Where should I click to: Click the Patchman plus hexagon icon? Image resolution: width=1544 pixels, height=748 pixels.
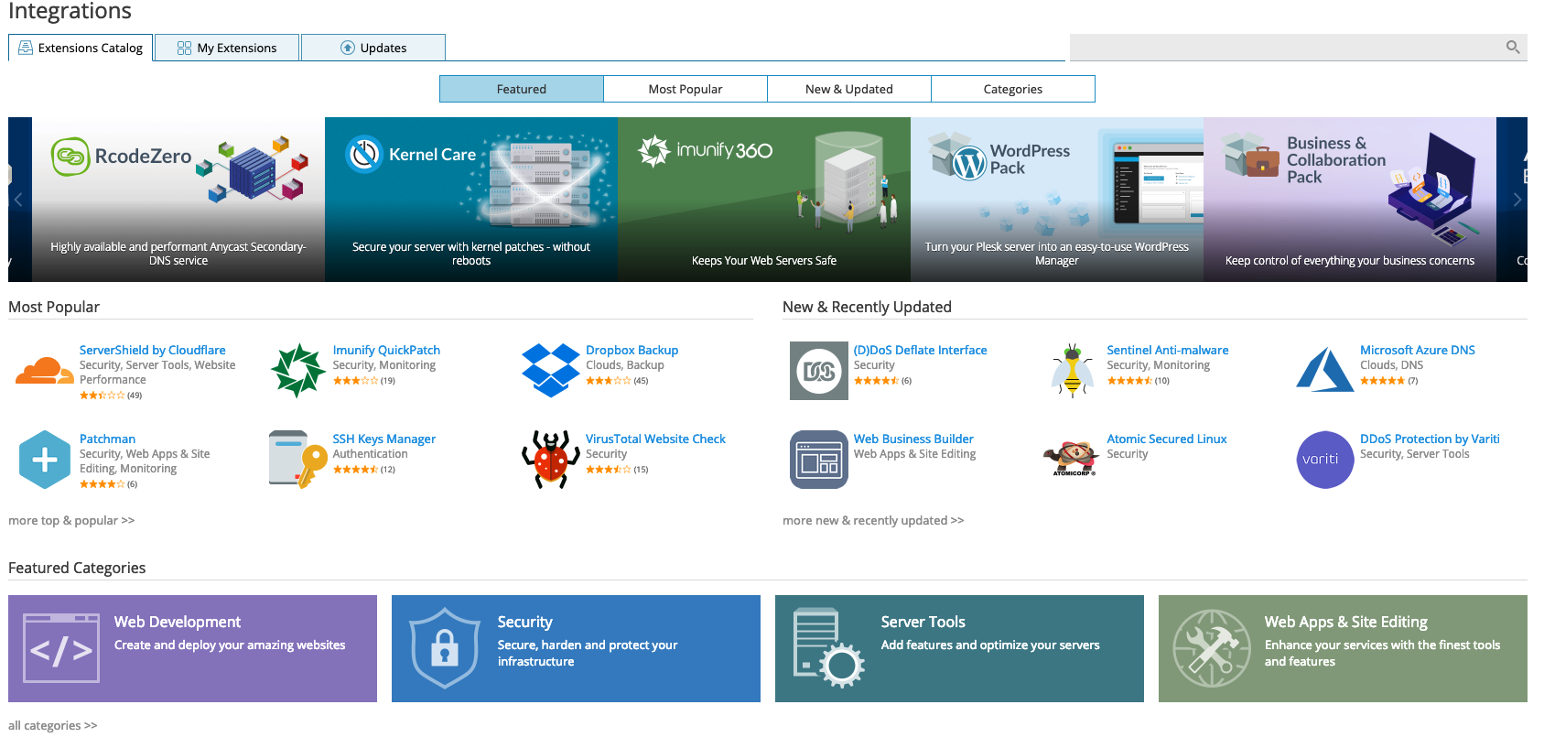(44, 460)
